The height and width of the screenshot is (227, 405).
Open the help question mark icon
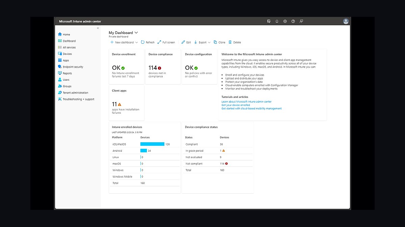tap(293, 21)
